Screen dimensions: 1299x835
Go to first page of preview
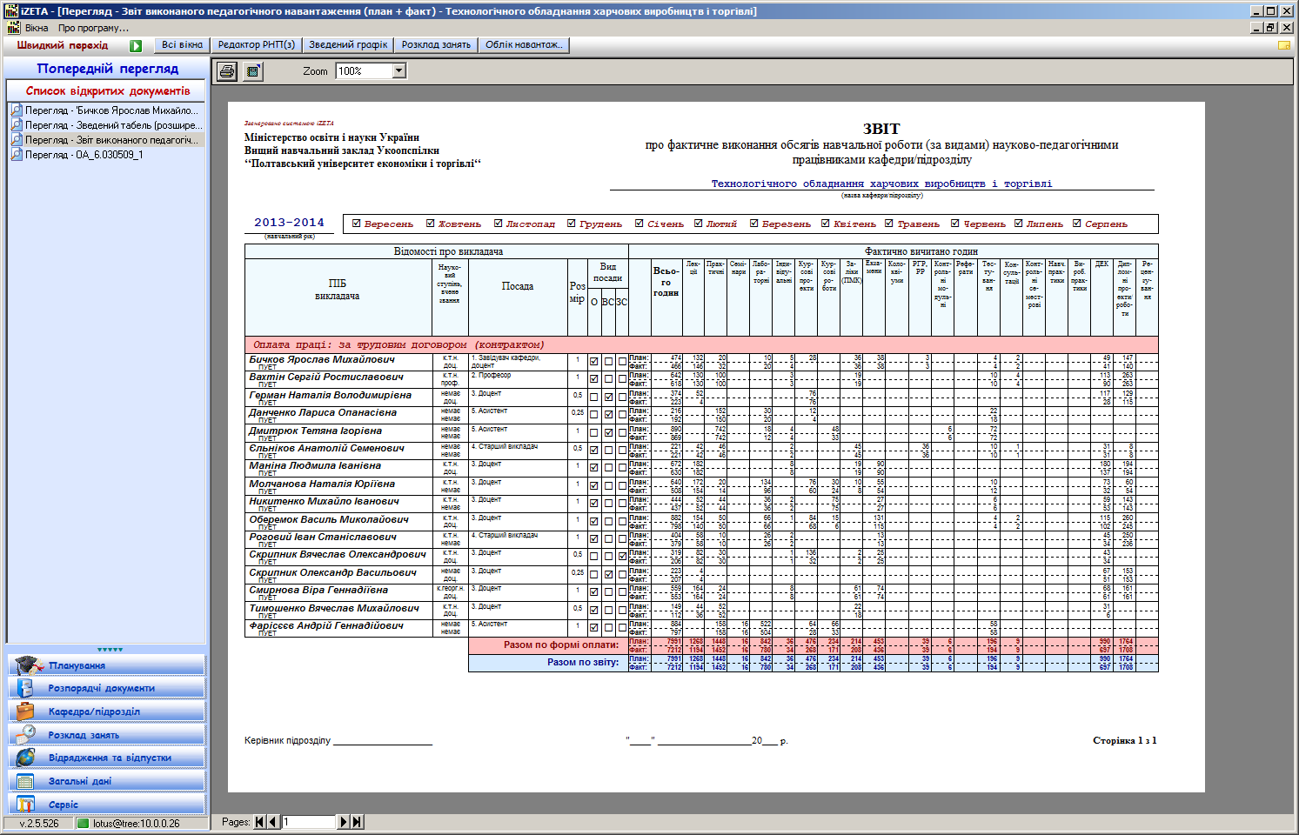[259, 822]
